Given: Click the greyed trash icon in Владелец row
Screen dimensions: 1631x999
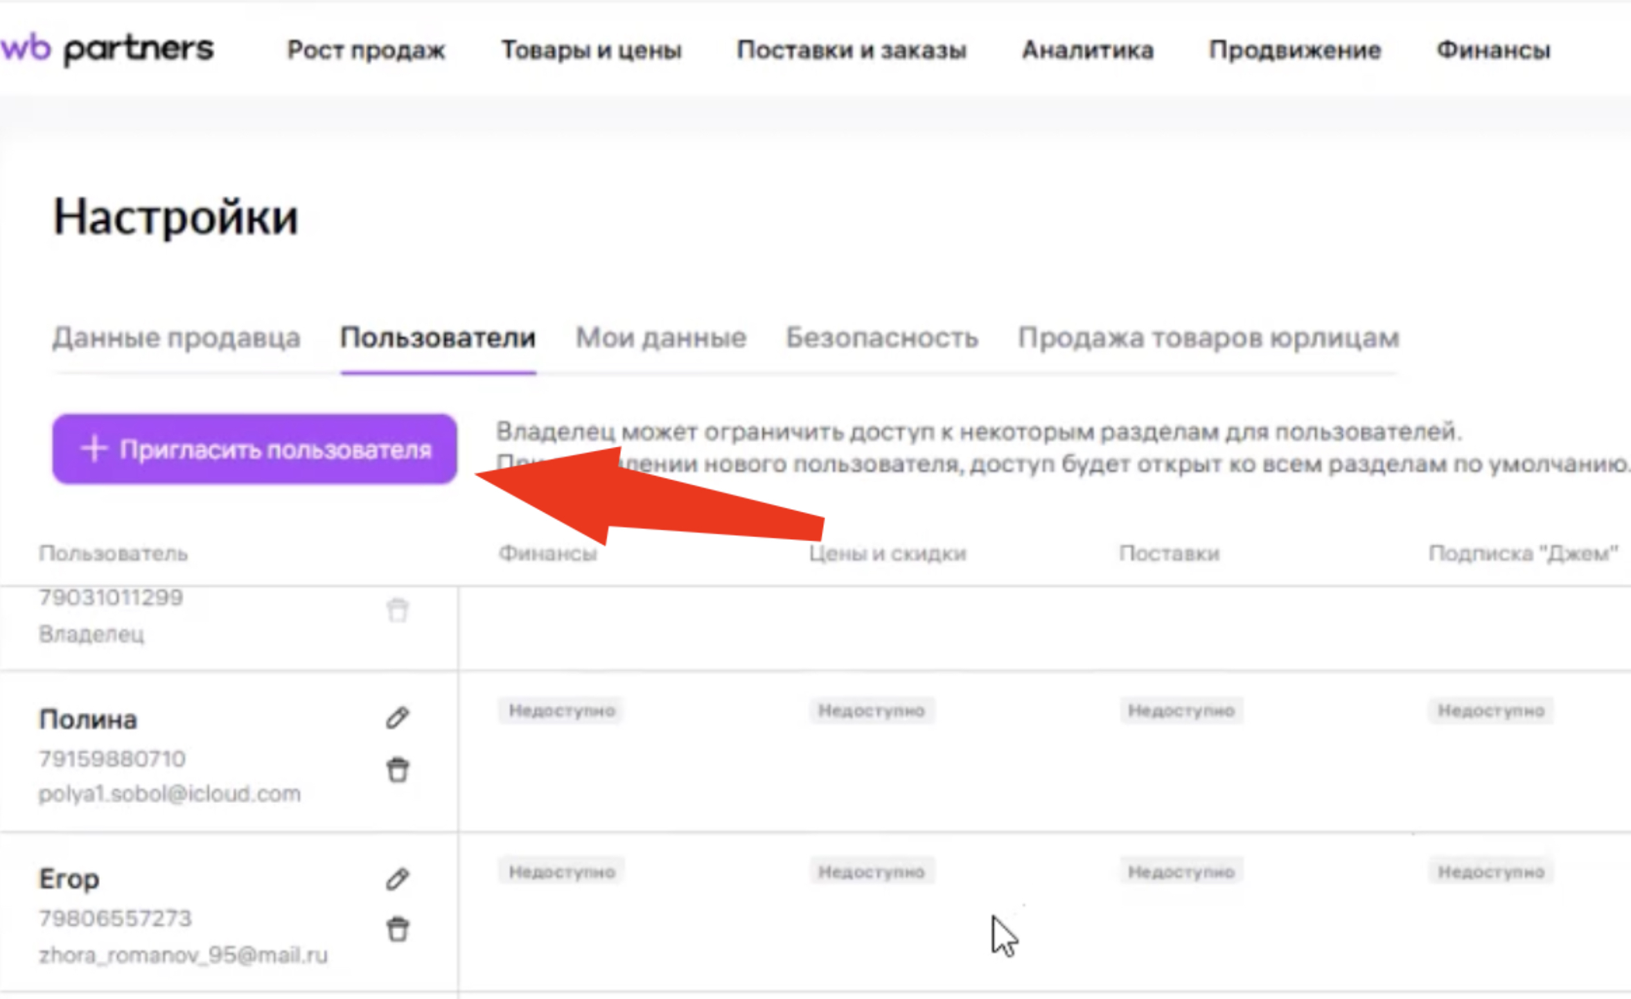Looking at the screenshot, I should click(398, 610).
